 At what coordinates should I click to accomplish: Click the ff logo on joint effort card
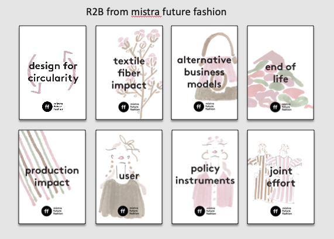click(x=276, y=211)
